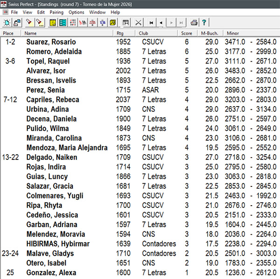This screenshot has width=280, height=279.
Task: Click the teal table list icon
Action: click(x=62, y=22)
